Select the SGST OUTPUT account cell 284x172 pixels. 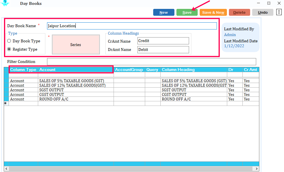76,90
